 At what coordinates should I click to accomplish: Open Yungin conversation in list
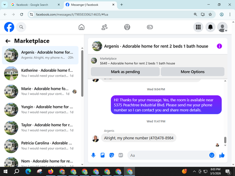(40, 109)
